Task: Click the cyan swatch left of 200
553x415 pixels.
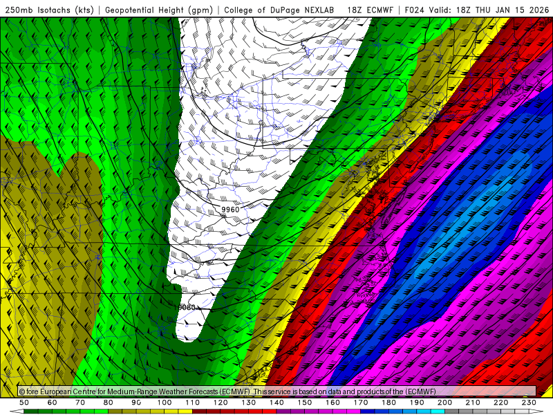Action: 438,412
